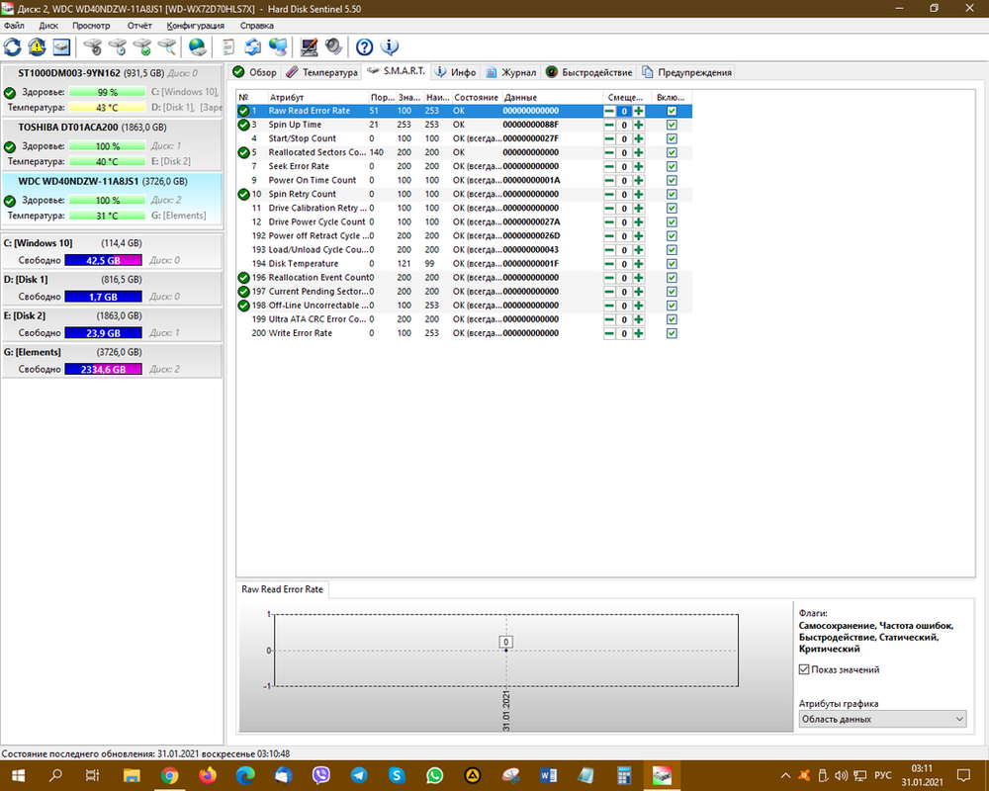989x791 pixels.
Task: Uncheck enable box for Seek Error Rate
Action: 672,166
